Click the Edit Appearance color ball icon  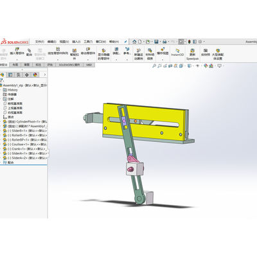coord(206,66)
